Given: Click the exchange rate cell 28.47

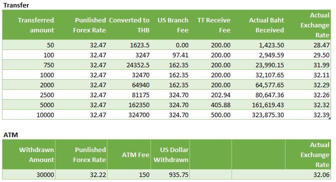Looking at the screenshot, I should pos(308,45).
